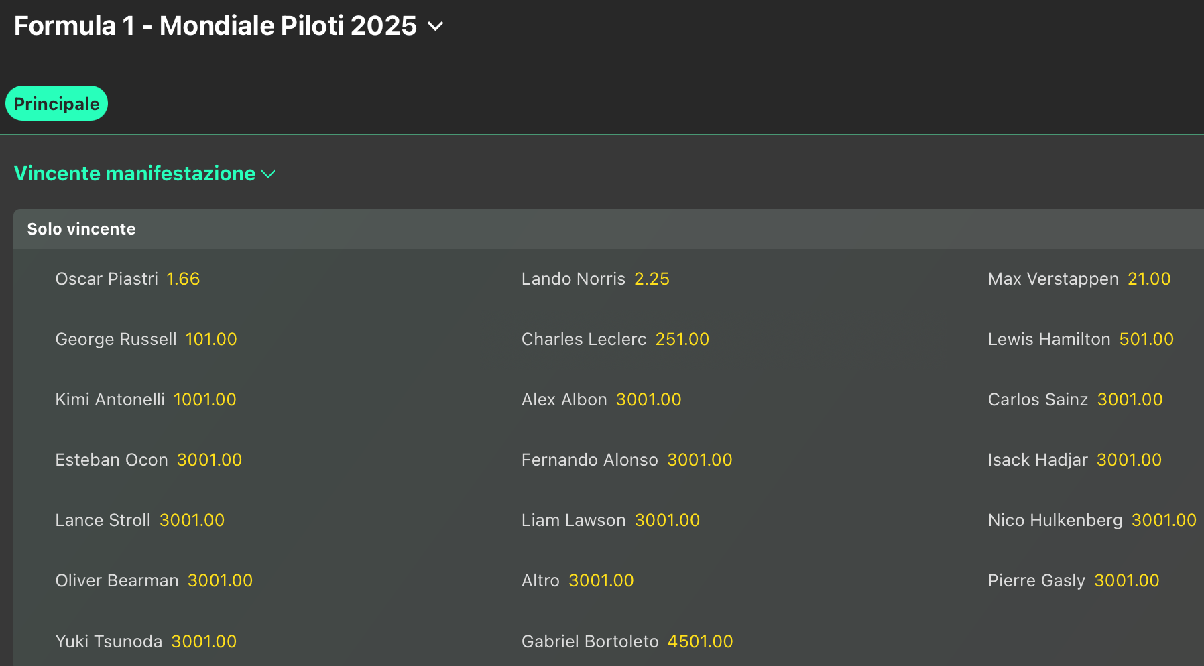Screen dimensions: 1204x666
Task: Select Alex Albon odds 3001.00
Action: coord(648,400)
